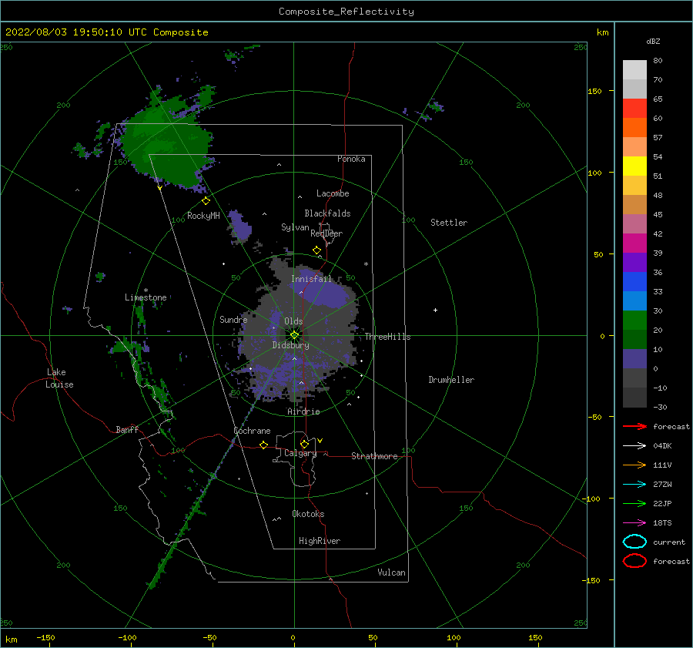Click the dBZ legend heading

(x=653, y=41)
